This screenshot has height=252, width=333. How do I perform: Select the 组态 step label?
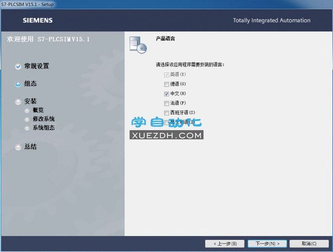click(x=31, y=84)
